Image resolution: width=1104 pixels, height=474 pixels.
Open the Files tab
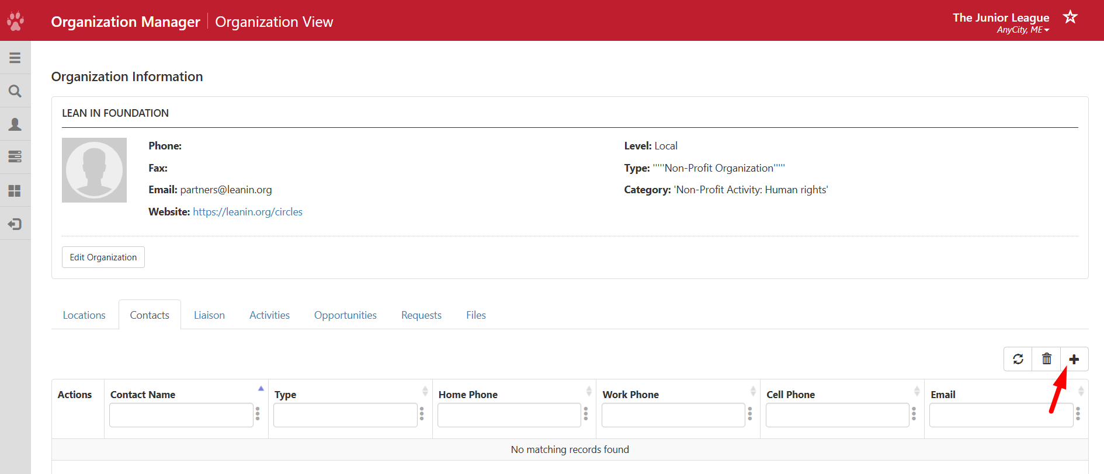click(x=476, y=315)
